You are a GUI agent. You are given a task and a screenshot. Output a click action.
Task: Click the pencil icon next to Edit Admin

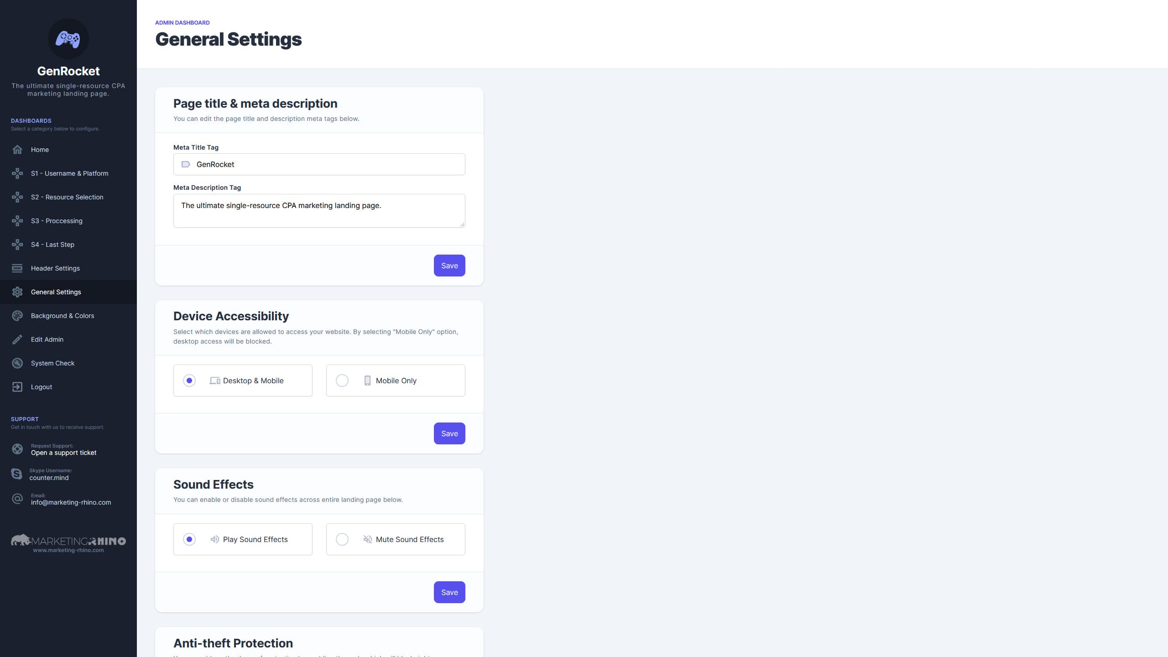tap(17, 339)
